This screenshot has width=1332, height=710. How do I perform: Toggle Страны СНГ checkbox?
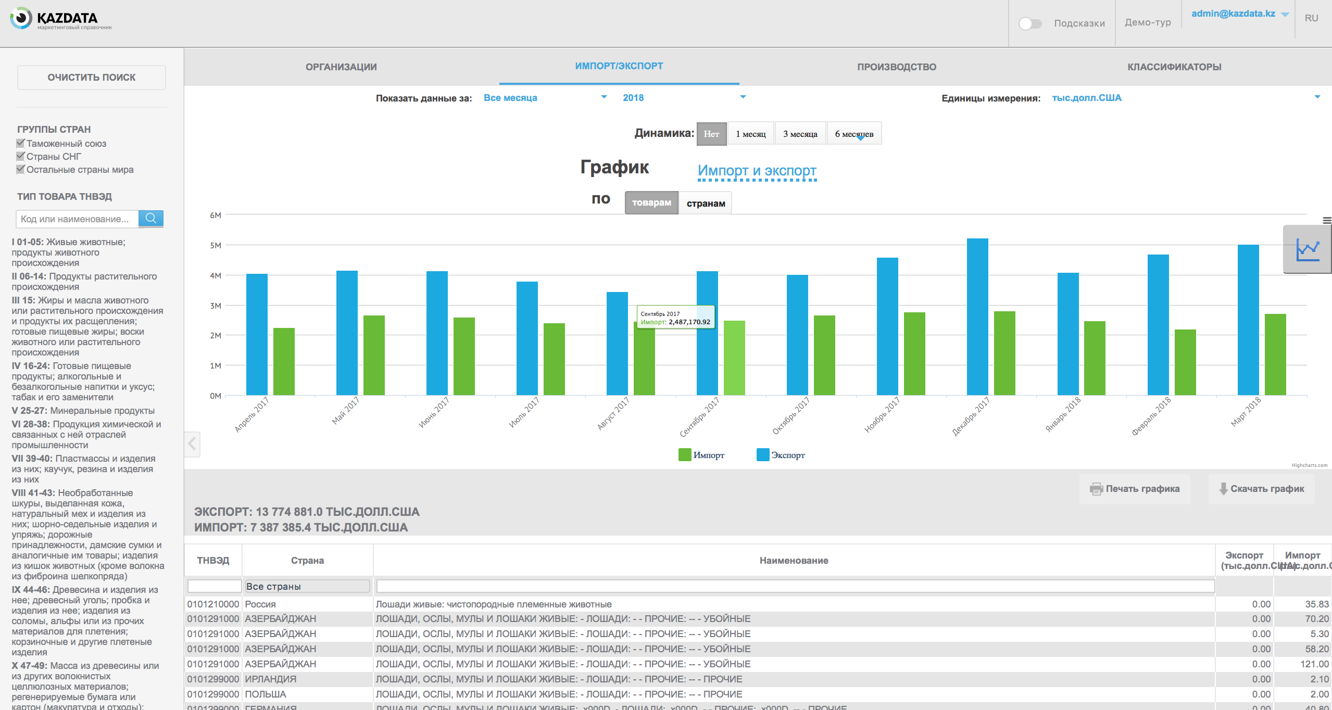tap(21, 156)
